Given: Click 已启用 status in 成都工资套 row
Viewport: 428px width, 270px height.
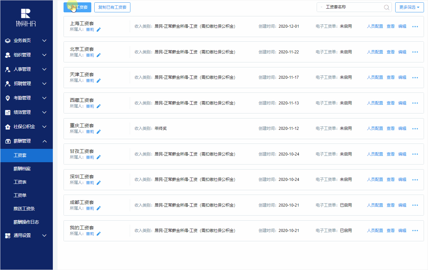Looking at the screenshot, I should tap(346, 205).
